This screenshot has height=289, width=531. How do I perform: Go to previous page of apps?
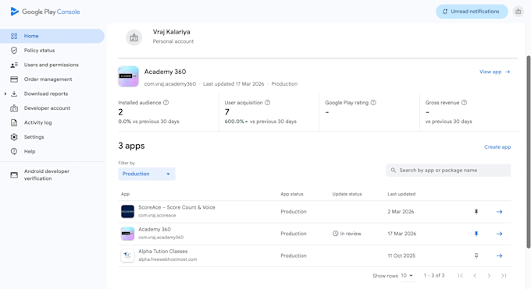point(475,276)
